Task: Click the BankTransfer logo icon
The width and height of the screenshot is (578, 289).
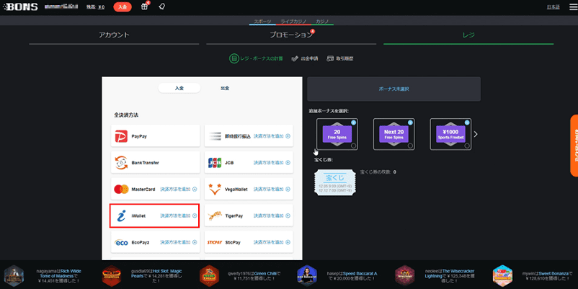Action: 121,163
